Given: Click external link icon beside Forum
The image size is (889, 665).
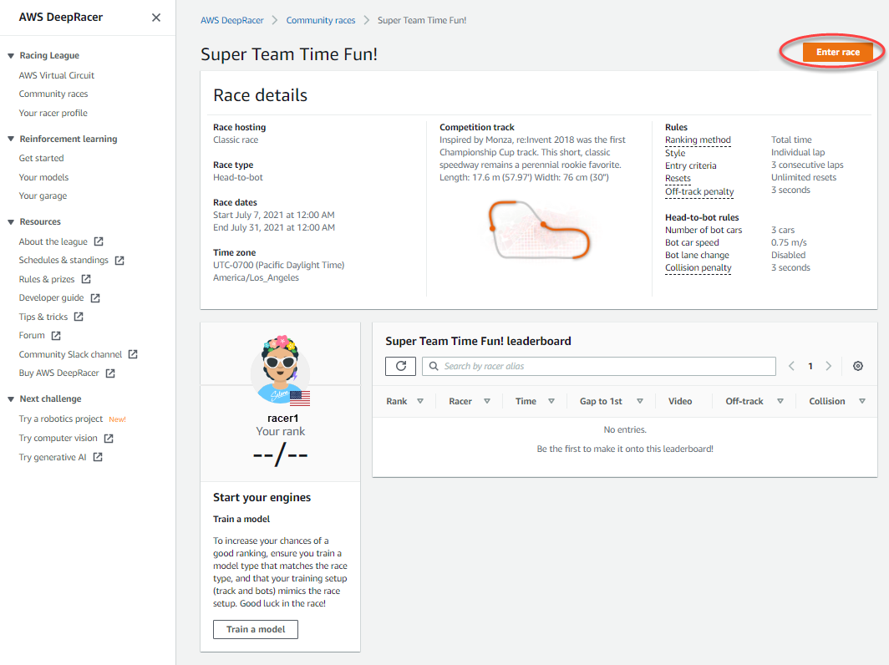Looking at the screenshot, I should [x=56, y=336].
